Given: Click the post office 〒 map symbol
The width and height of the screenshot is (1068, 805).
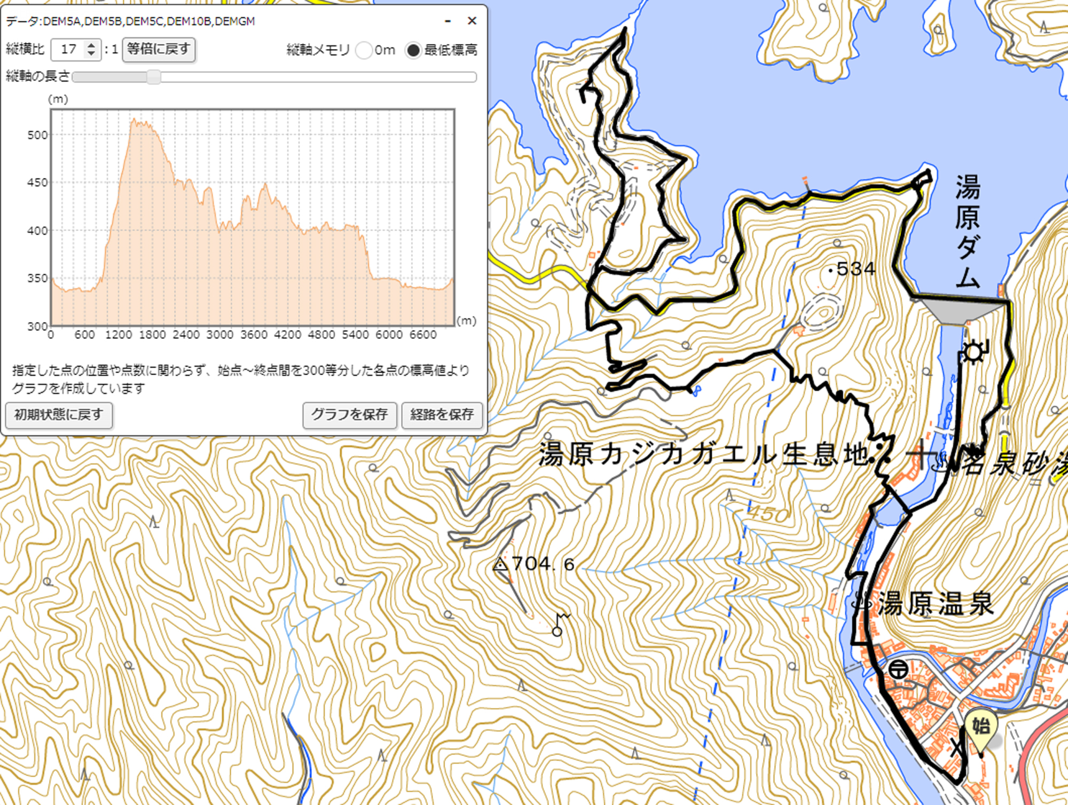Looking at the screenshot, I should 898,669.
